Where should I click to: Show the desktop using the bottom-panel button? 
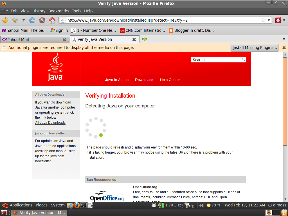[4, 213]
